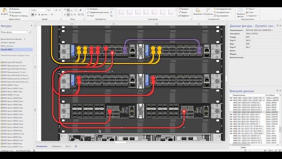Click the magnifier icon in shapes search
Image resolution: width=282 pixels, height=159 pixels.
30,32
